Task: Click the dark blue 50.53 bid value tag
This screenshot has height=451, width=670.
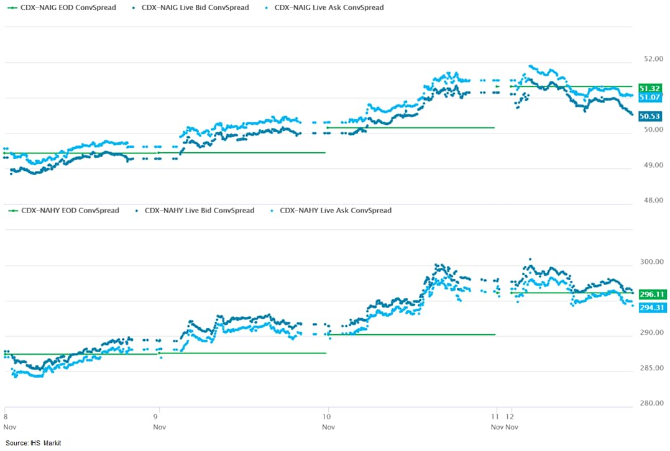Action: [x=649, y=116]
